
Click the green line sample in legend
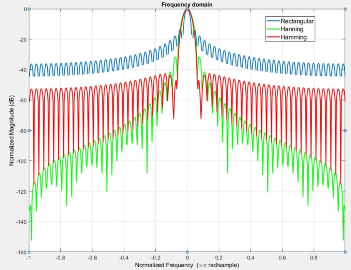point(273,29)
